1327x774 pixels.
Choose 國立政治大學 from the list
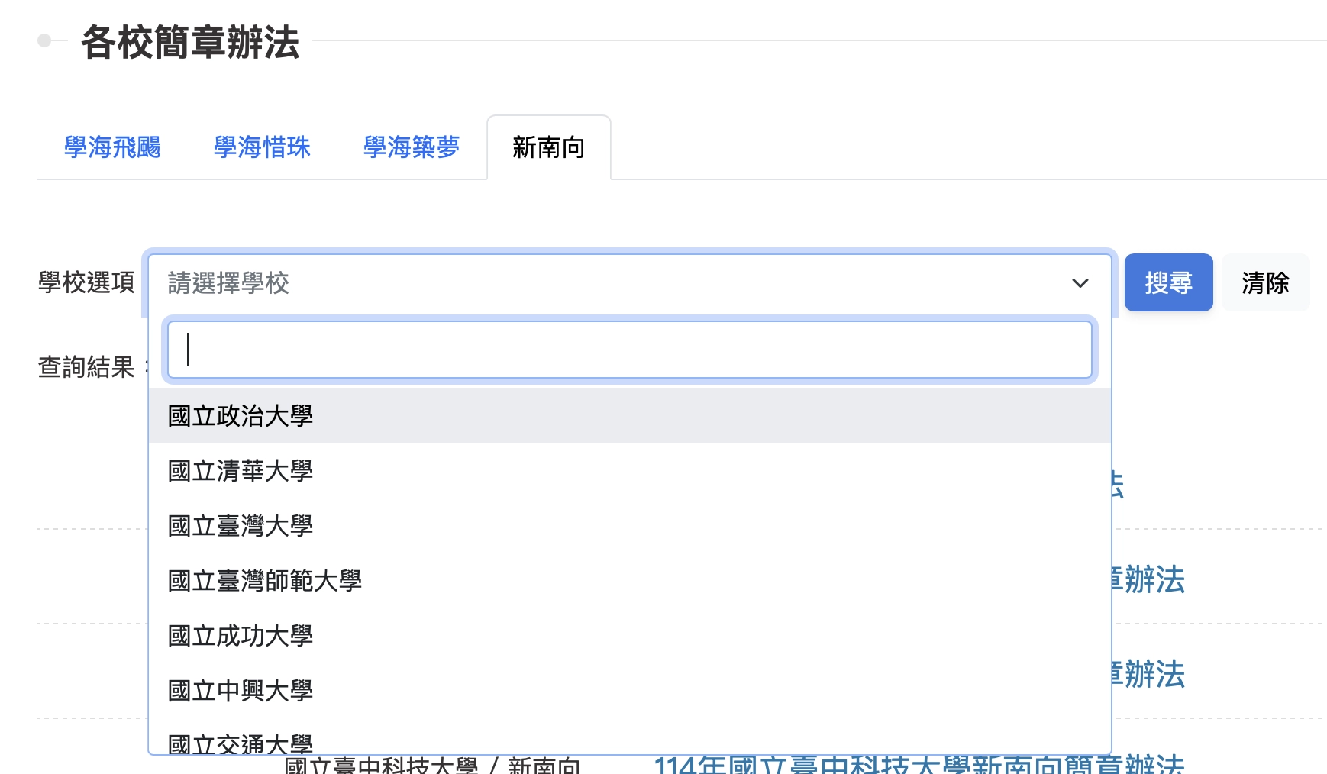(241, 416)
